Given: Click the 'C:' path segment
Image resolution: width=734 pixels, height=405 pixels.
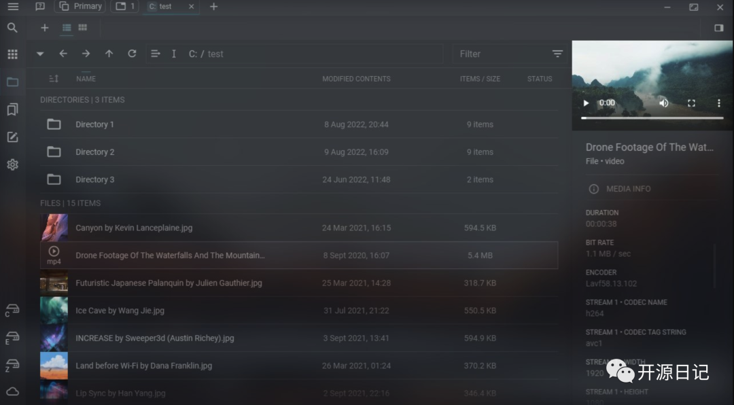Looking at the screenshot, I should pos(193,54).
